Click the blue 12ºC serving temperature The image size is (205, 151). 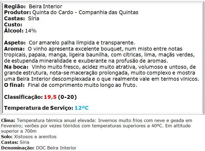[x=82, y=108]
